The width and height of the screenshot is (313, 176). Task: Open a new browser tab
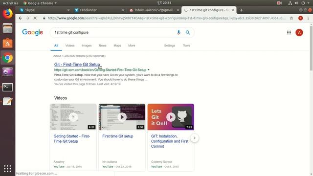click(x=241, y=10)
